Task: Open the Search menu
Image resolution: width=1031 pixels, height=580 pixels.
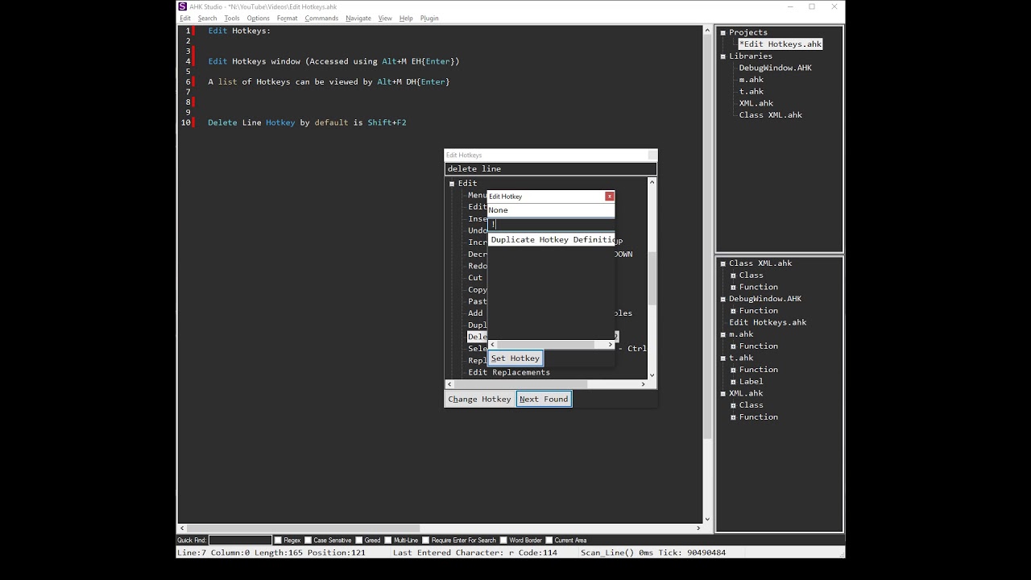Action: point(207,18)
